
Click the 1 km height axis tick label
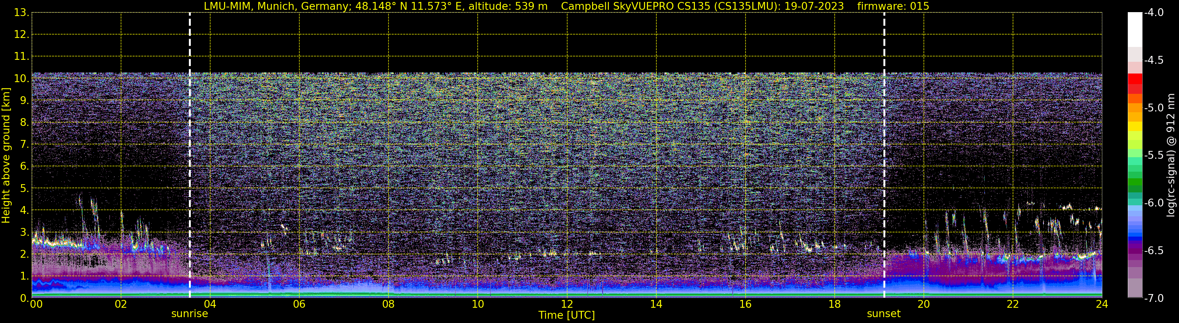[24, 276]
